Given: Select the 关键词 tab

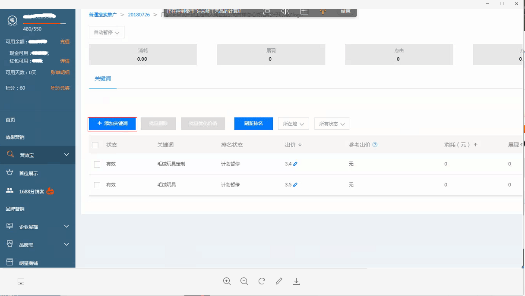Looking at the screenshot, I should (x=103, y=79).
